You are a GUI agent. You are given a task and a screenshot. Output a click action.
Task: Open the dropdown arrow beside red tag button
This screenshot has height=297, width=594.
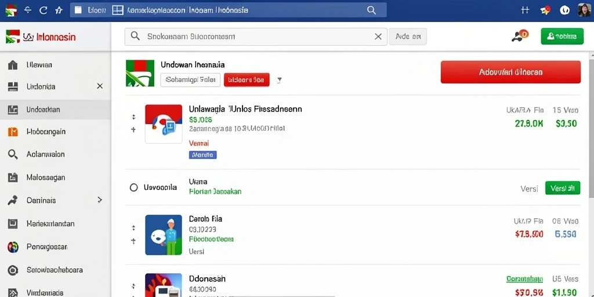(279, 80)
